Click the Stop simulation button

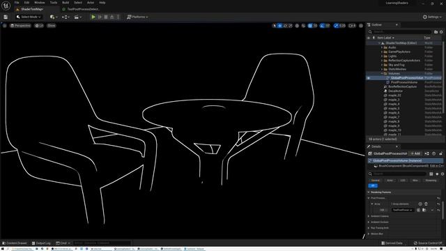tap(106, 17)
